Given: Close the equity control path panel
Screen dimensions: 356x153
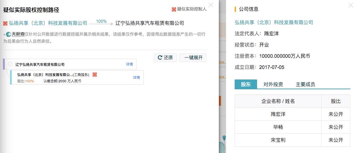Looking at the screenshot, I should coord(211,5).
